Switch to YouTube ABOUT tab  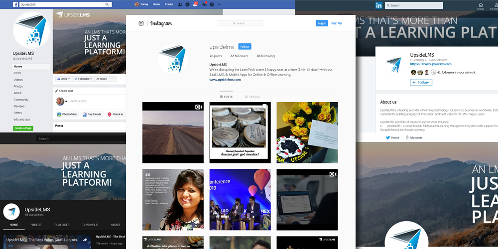click(116, 225)
